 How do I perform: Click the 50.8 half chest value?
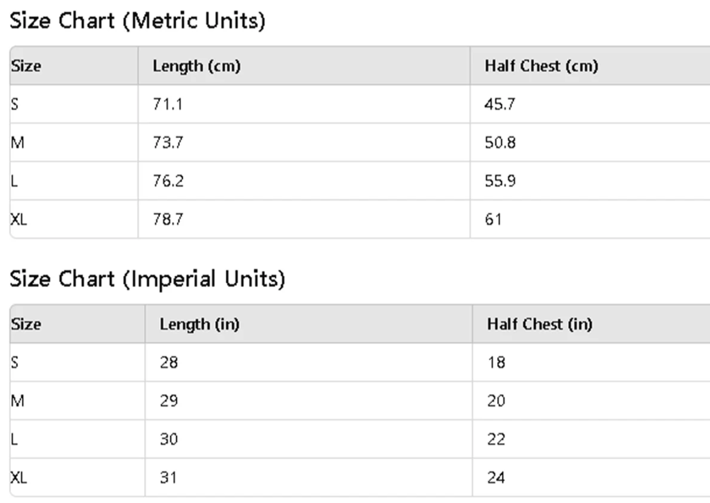500,142
